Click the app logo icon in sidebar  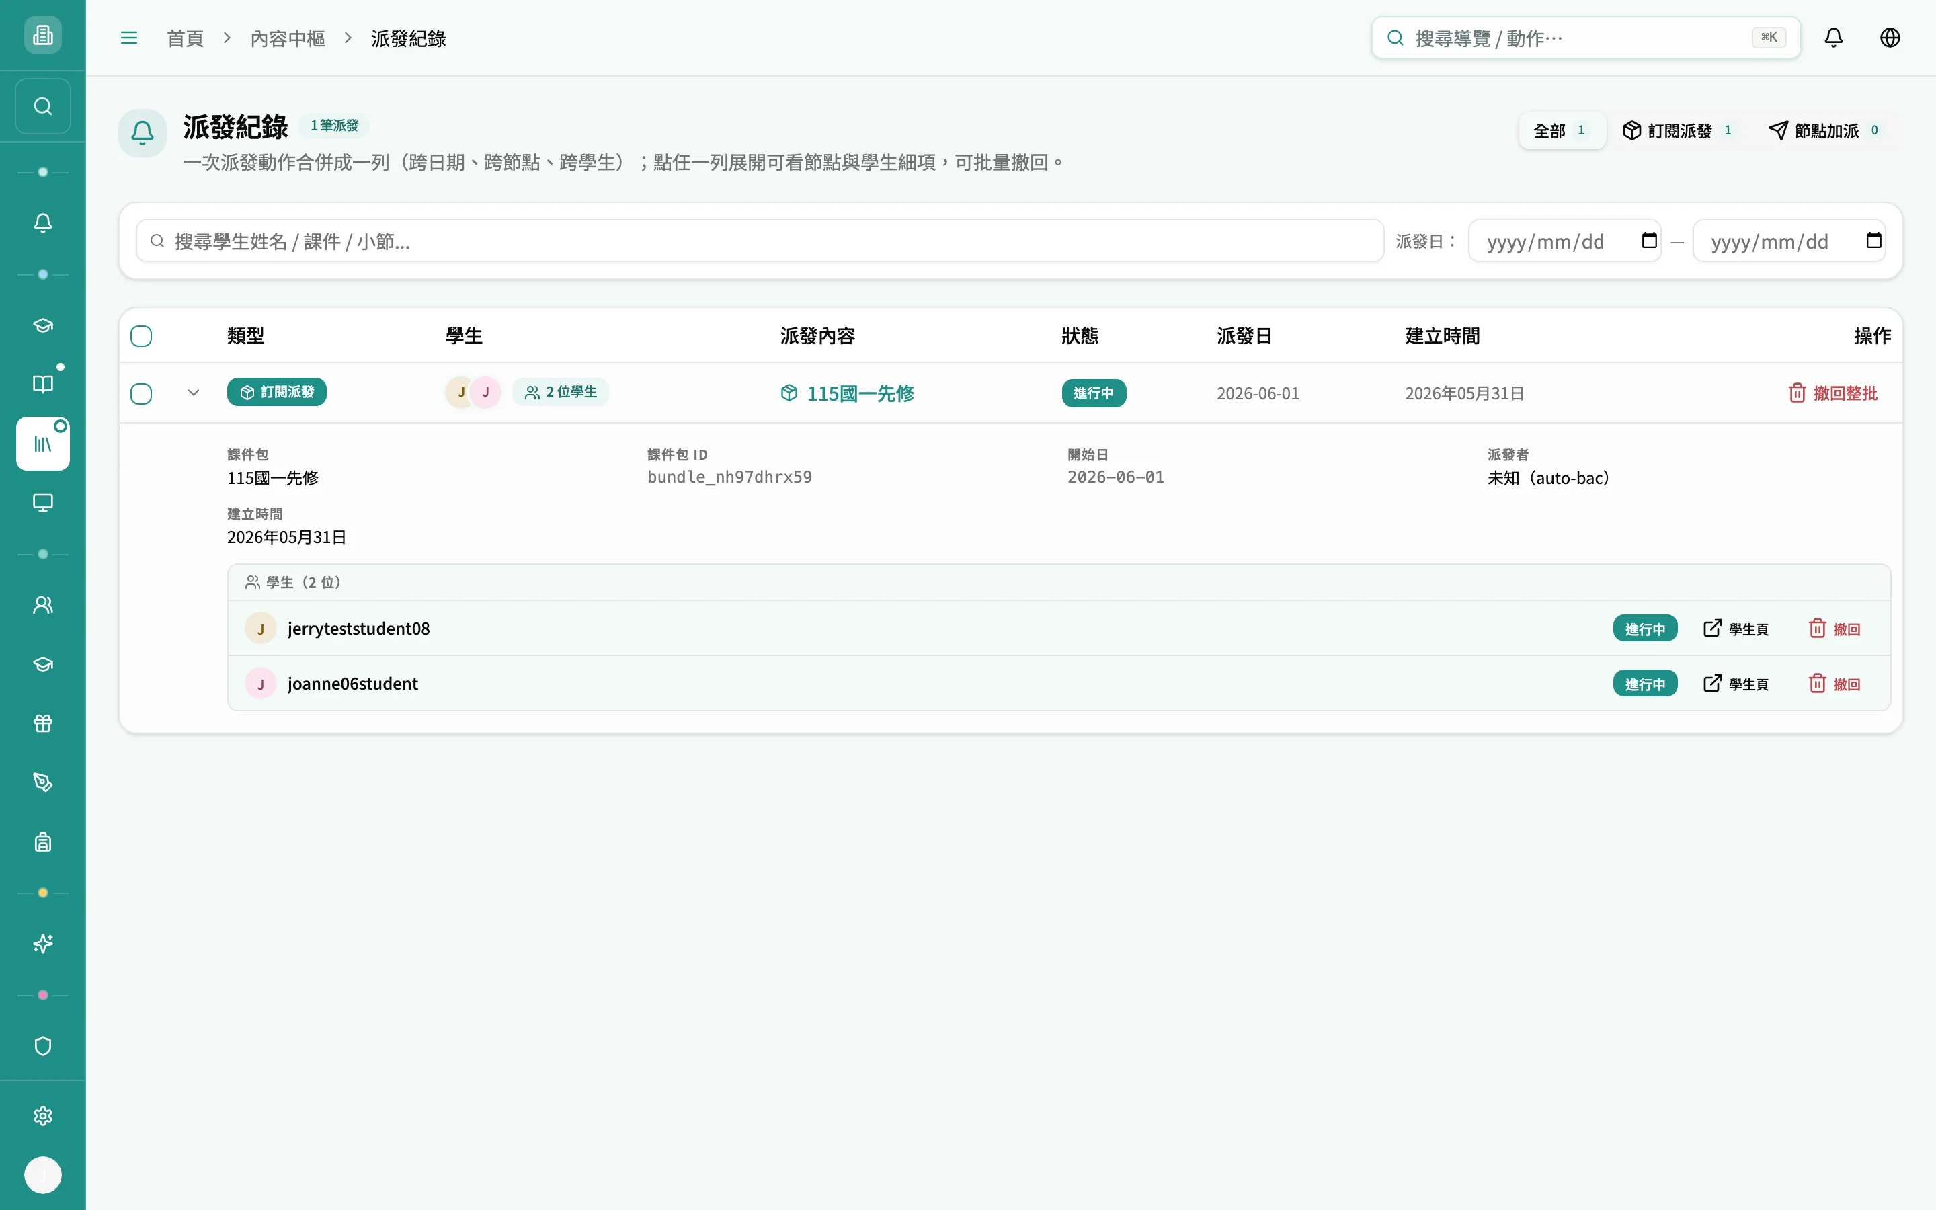pyautogui.click(x=43, y=35)
